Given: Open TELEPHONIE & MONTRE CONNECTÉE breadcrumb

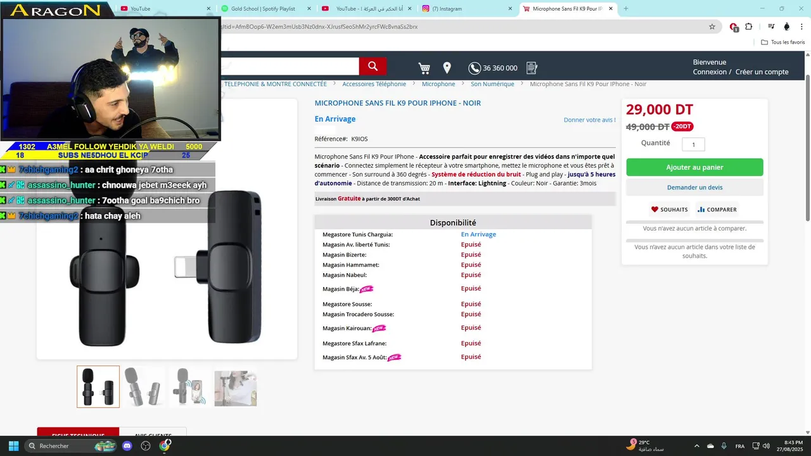Looking at the screenshot, I should pos(276,84).
